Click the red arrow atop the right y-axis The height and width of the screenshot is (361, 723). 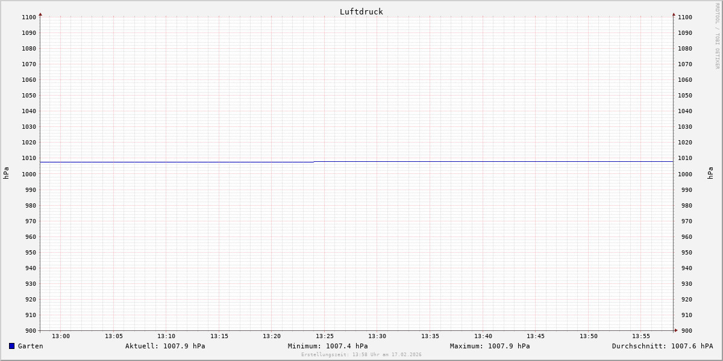[x=674, y=14]
